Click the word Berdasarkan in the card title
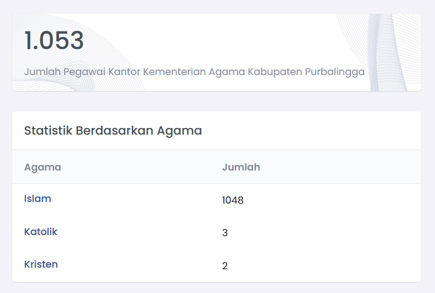435x293 pixels. [114, 131]
